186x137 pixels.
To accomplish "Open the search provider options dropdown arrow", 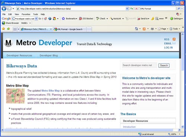I will tap(182, 9).
